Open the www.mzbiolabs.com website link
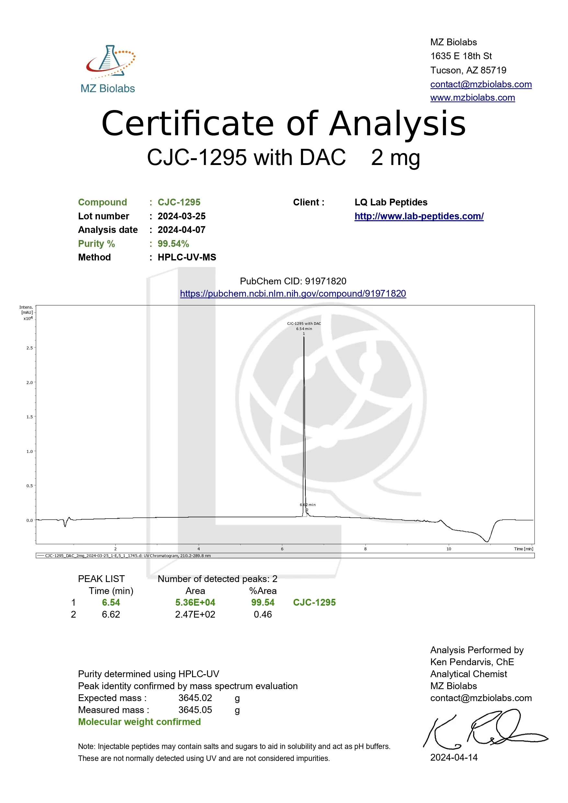The image size is (568, 803). 472,98
